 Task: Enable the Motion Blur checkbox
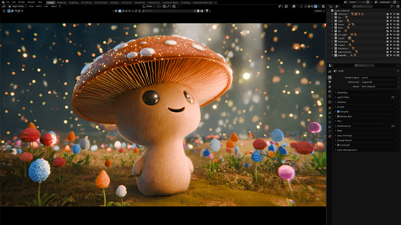click(338, 117)
